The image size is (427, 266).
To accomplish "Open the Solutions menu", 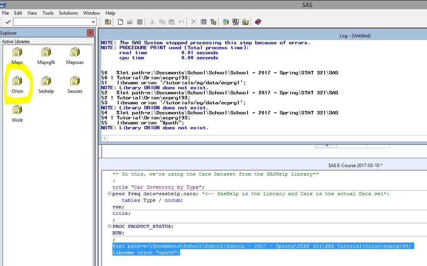I will [x=68, y=13].
